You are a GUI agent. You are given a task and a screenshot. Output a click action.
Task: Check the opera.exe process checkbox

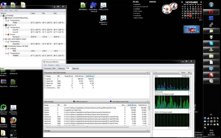click(x=45, y=81)
